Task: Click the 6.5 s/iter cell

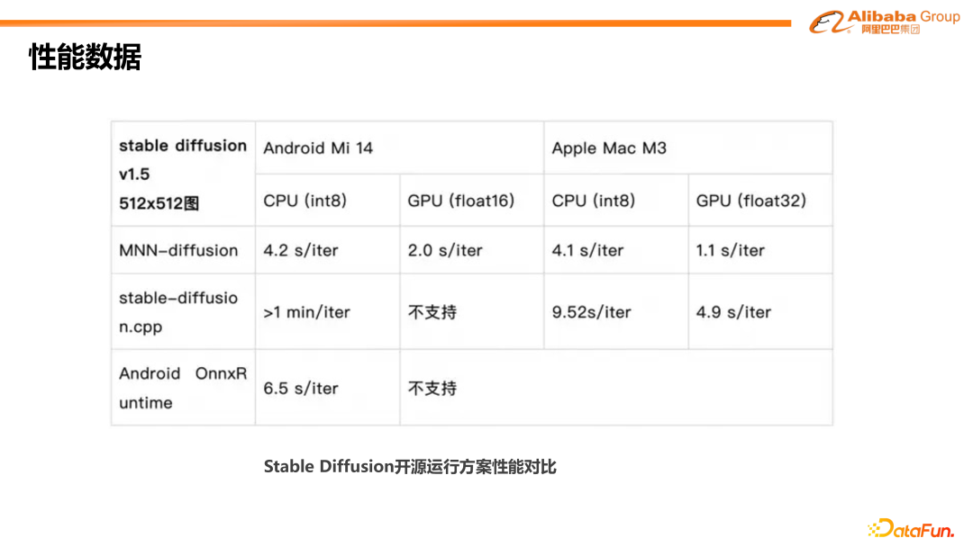Action: tap(301, 389)
